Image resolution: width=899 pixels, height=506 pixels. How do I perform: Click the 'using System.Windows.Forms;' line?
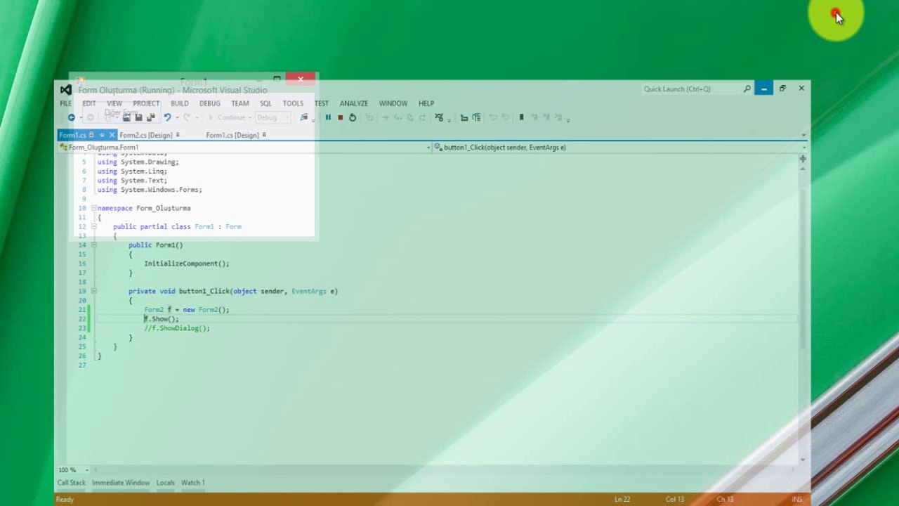[150, 190]
